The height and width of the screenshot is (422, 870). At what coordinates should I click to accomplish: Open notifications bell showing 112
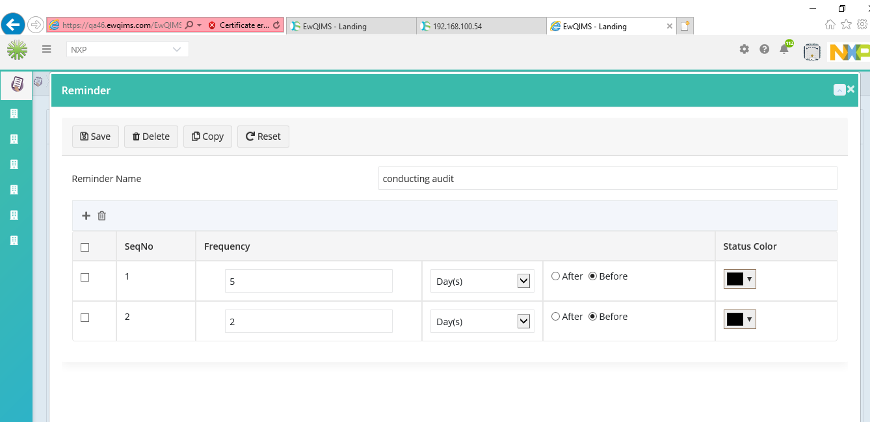785,48
